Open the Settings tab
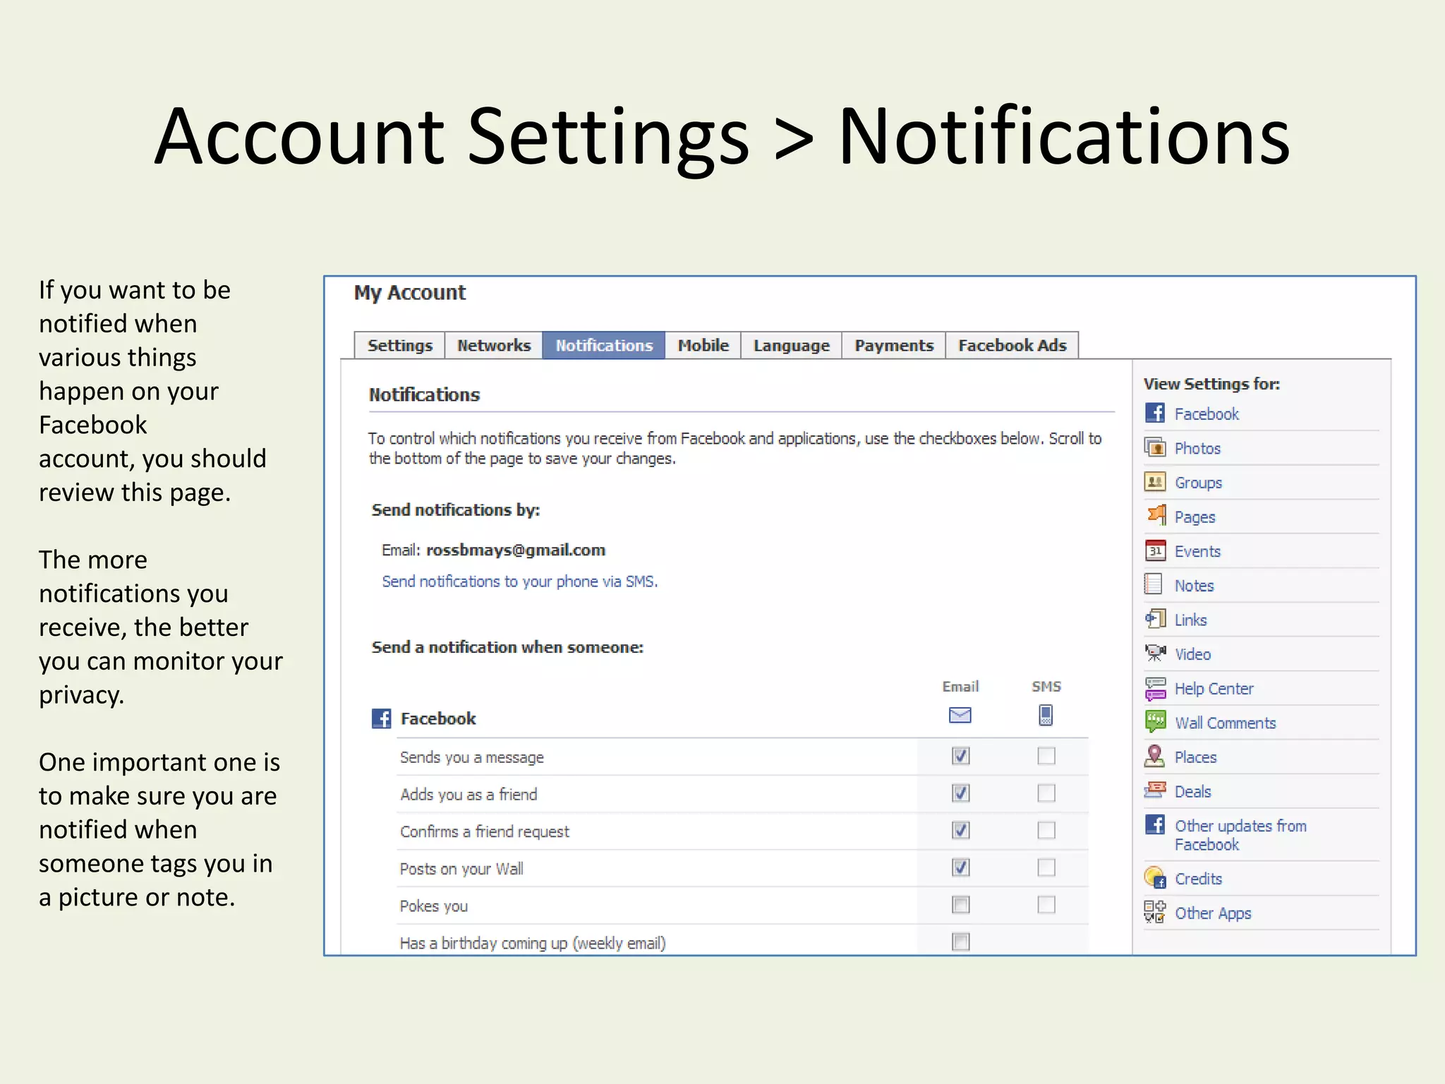Screen dimensions: 1445x1084 399,345
